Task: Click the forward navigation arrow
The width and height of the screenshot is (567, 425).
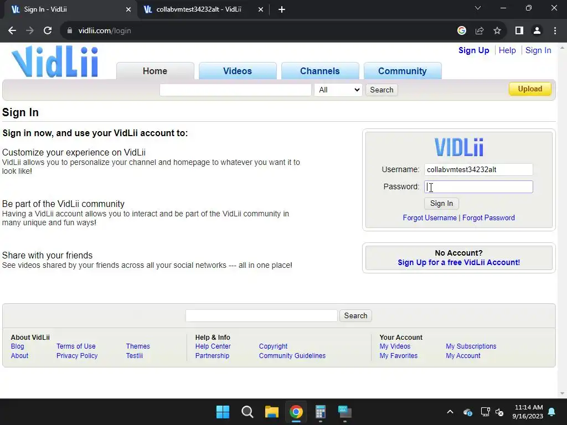Action: coord(30,31)
